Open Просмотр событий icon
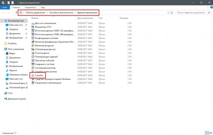Viewport: 213px width, 135px height. point(33,61)
